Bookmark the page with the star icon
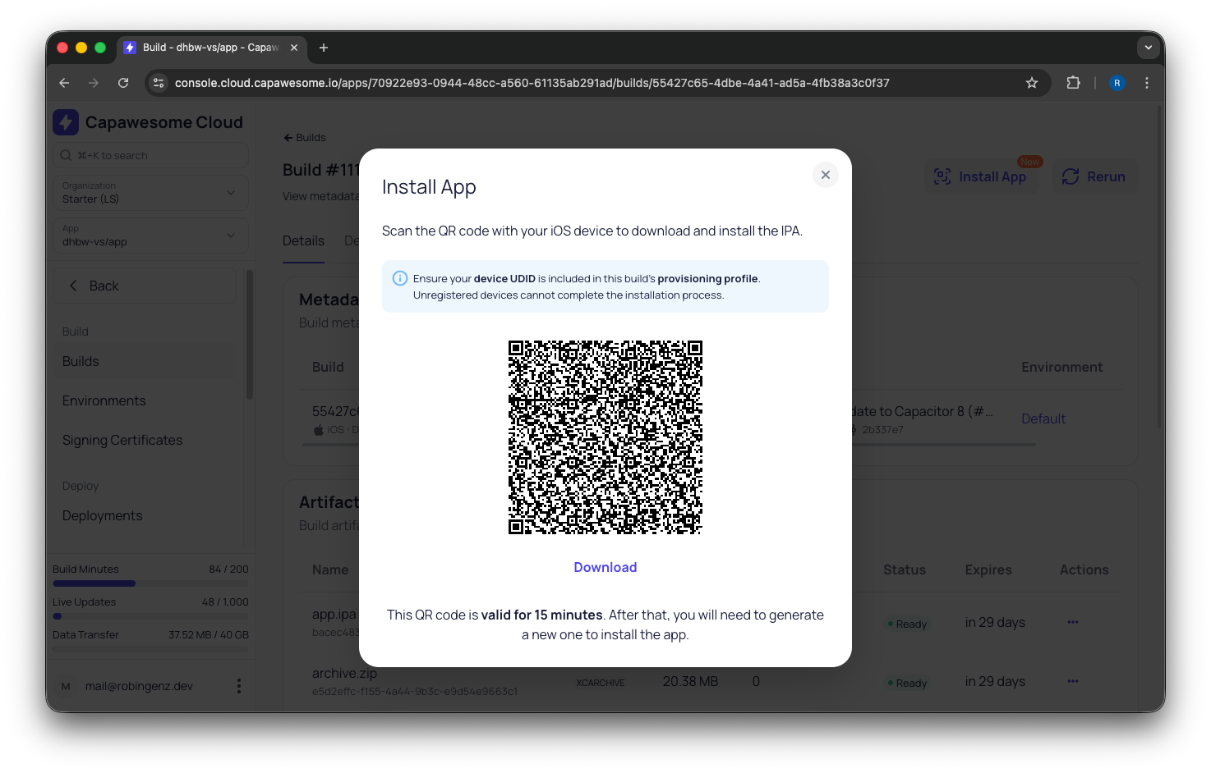1211x773 pixels. coord(1031,82)
